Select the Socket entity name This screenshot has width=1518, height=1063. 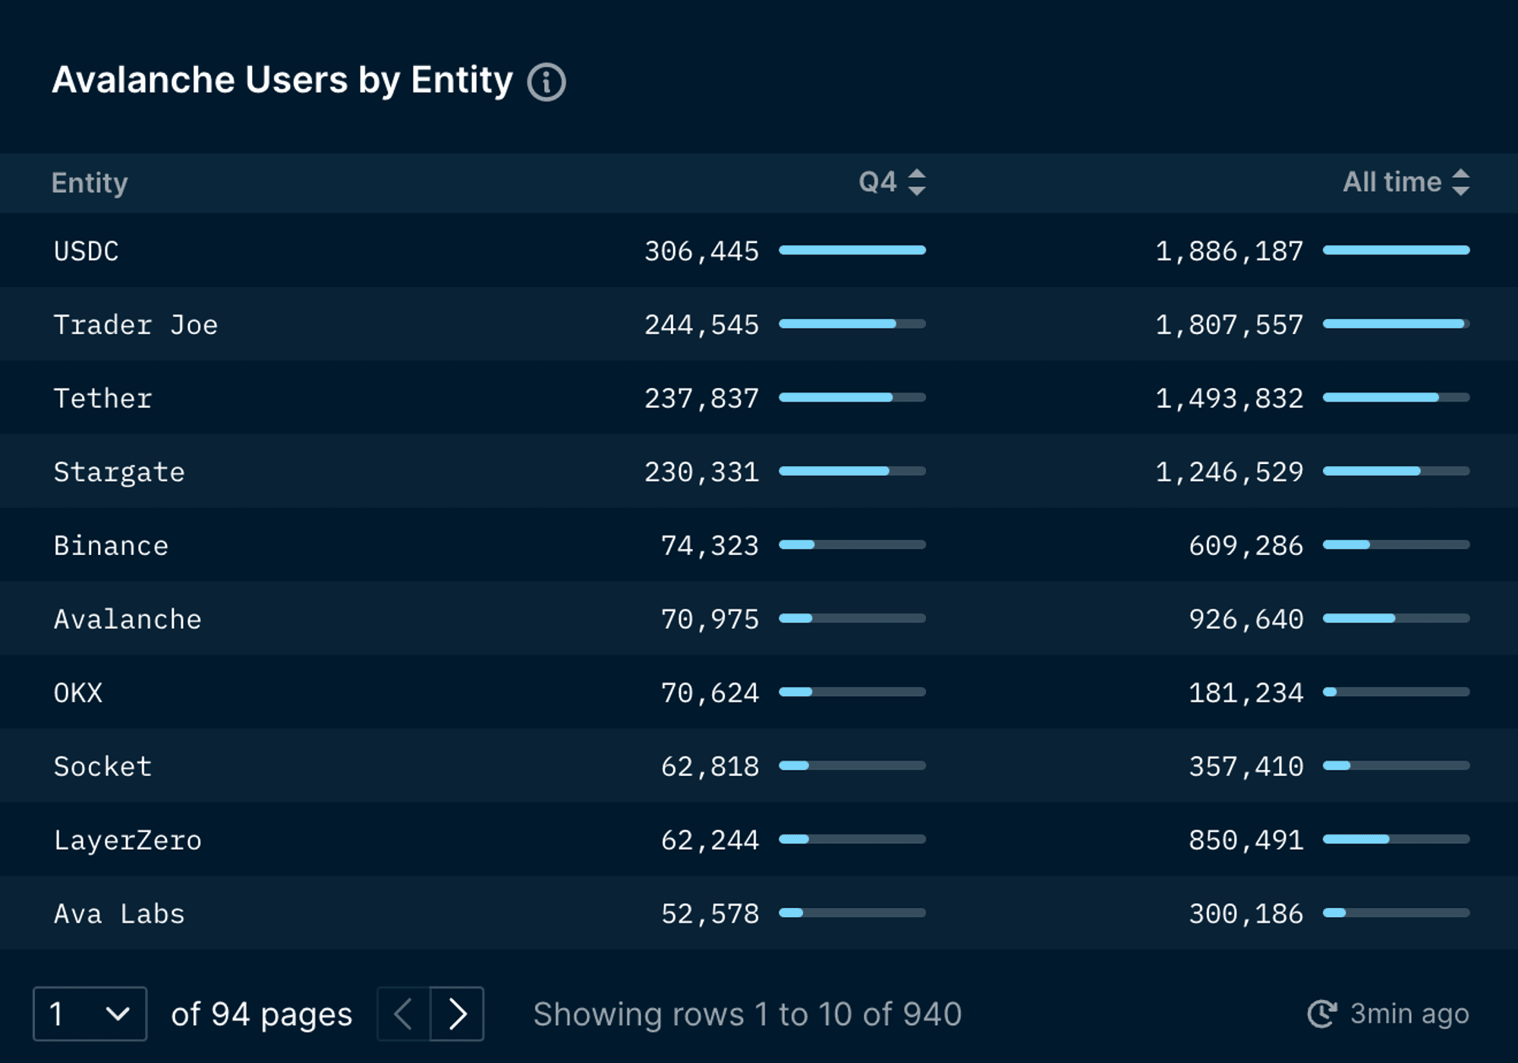click(x=103, y=767)
